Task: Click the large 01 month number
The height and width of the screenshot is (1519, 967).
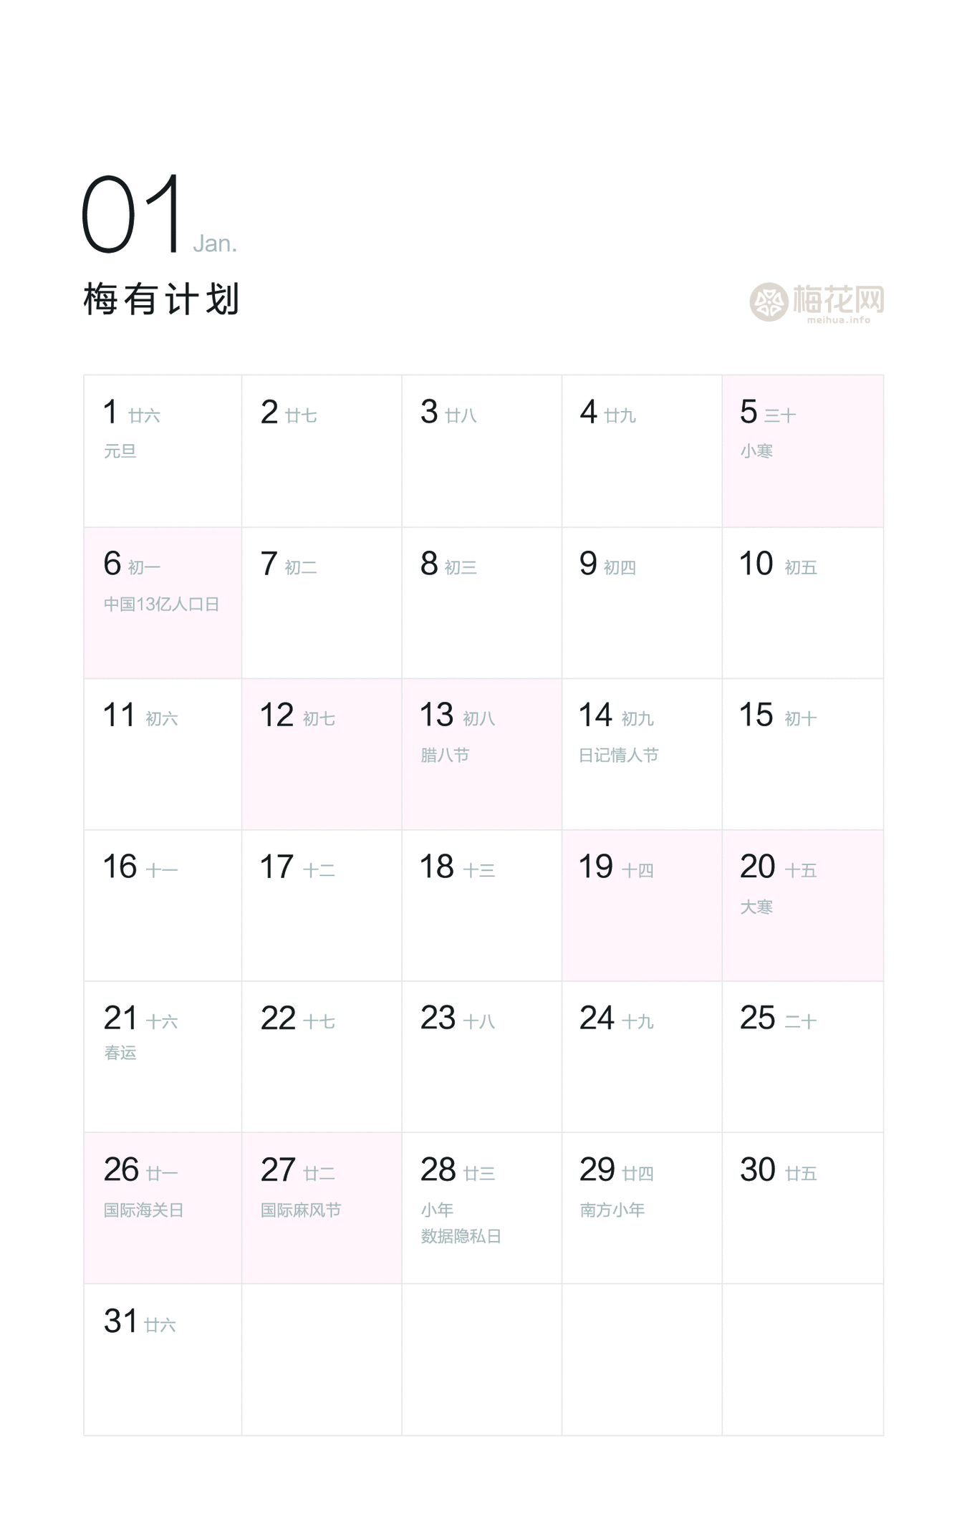Action: (x=132, y=215)
